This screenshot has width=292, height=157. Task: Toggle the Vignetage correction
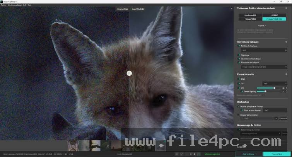click(x=239, y=55)
